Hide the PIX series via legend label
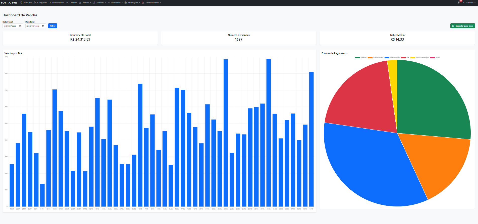 pos(408,58)
